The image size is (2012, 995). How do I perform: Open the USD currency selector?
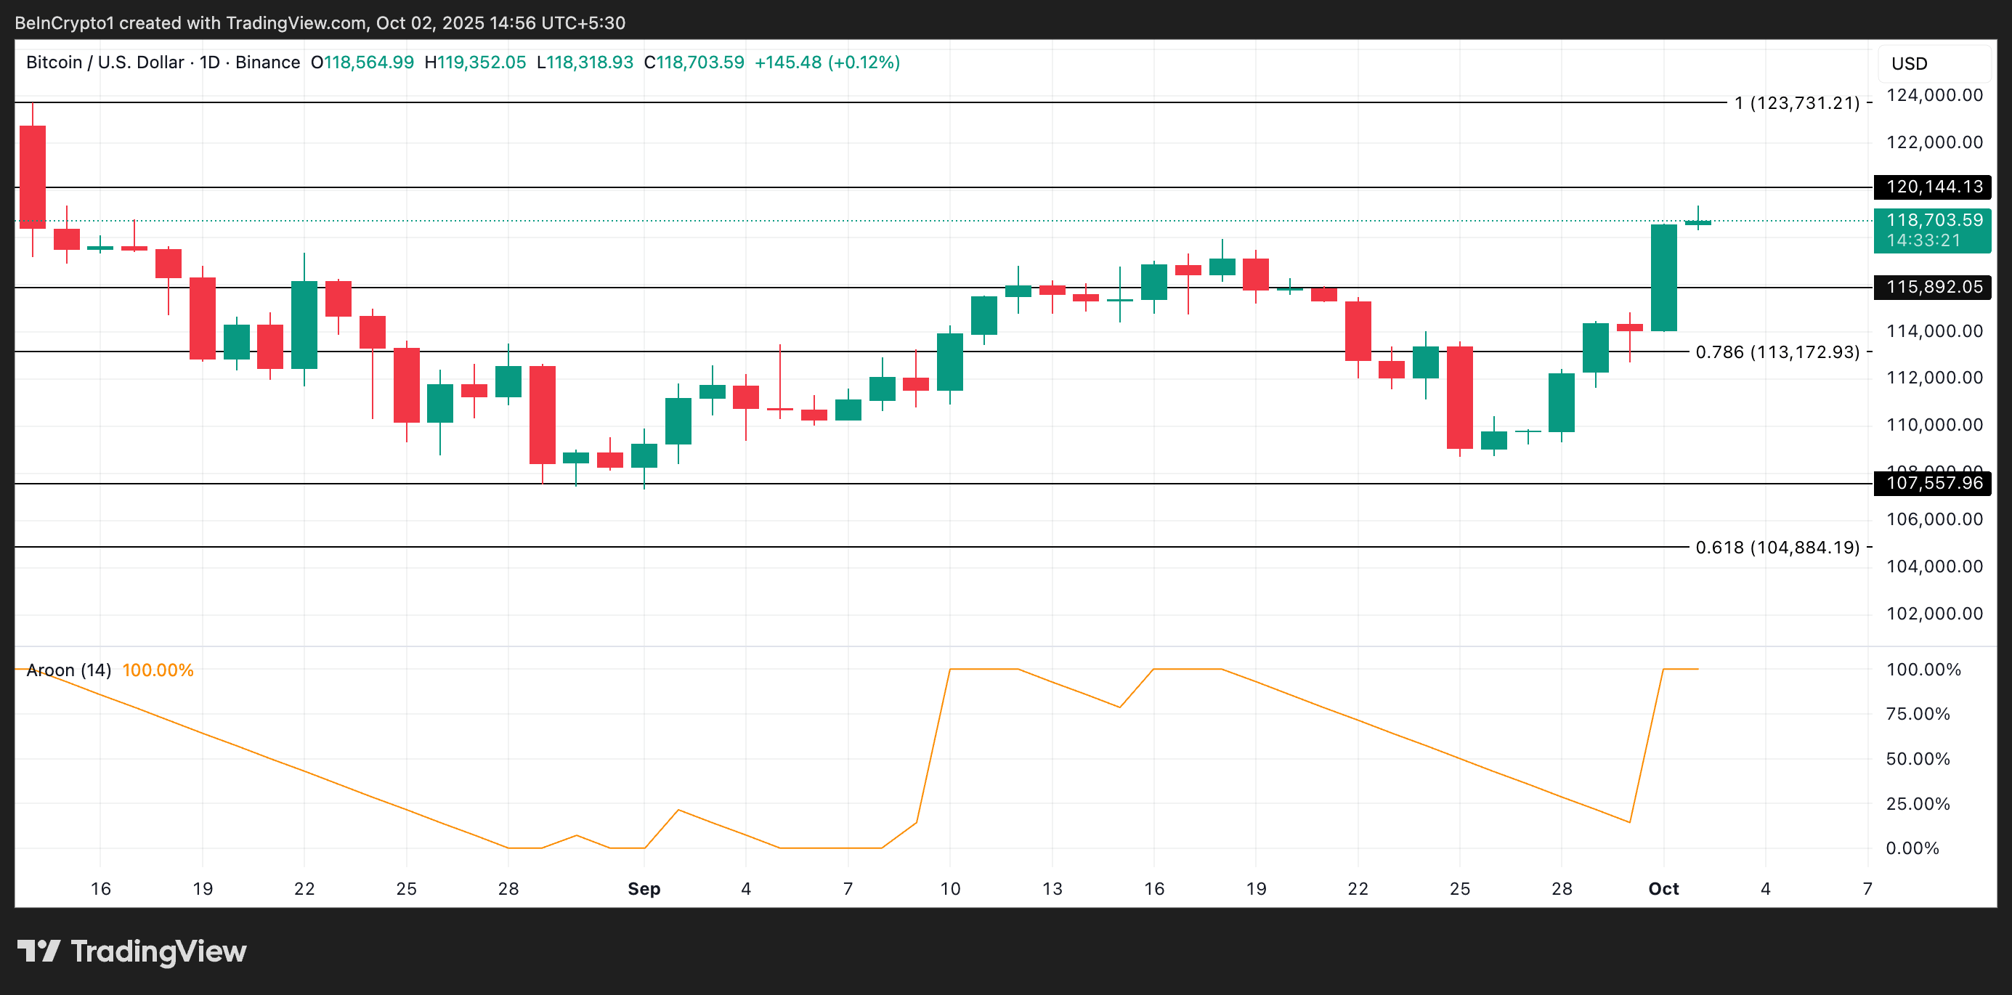tap(1909, 63)
